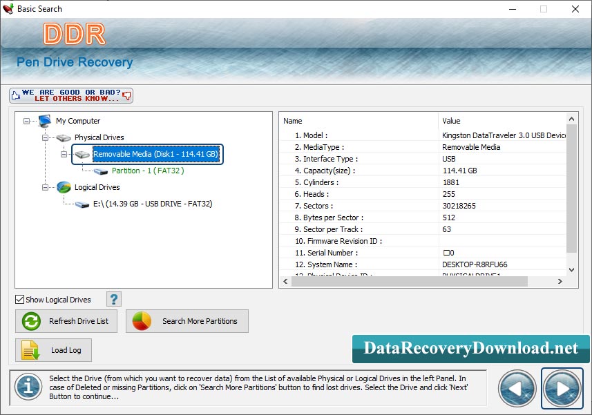Viewport: 592px width, 415px height.
Task: Click the info icon in the instruction bar
Action: pos(28,387)
